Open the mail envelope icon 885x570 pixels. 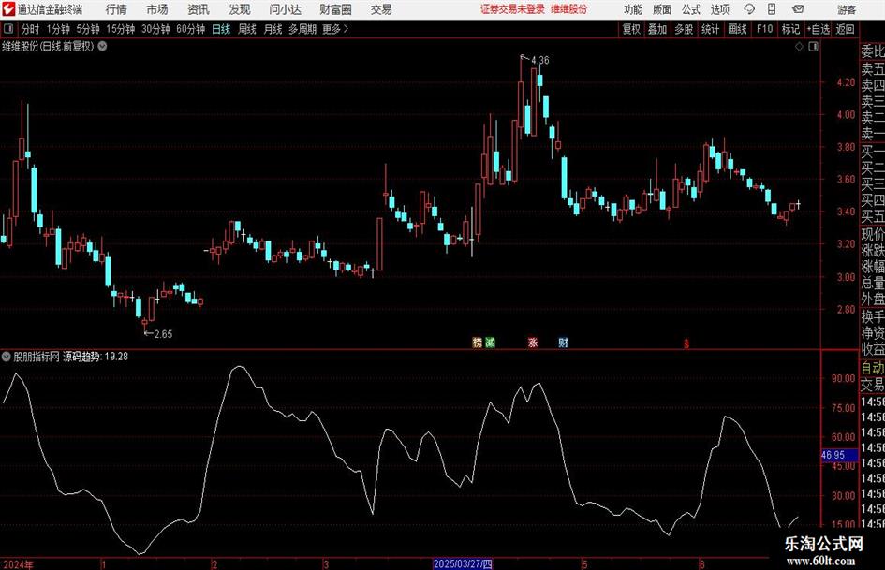(798, 9)
